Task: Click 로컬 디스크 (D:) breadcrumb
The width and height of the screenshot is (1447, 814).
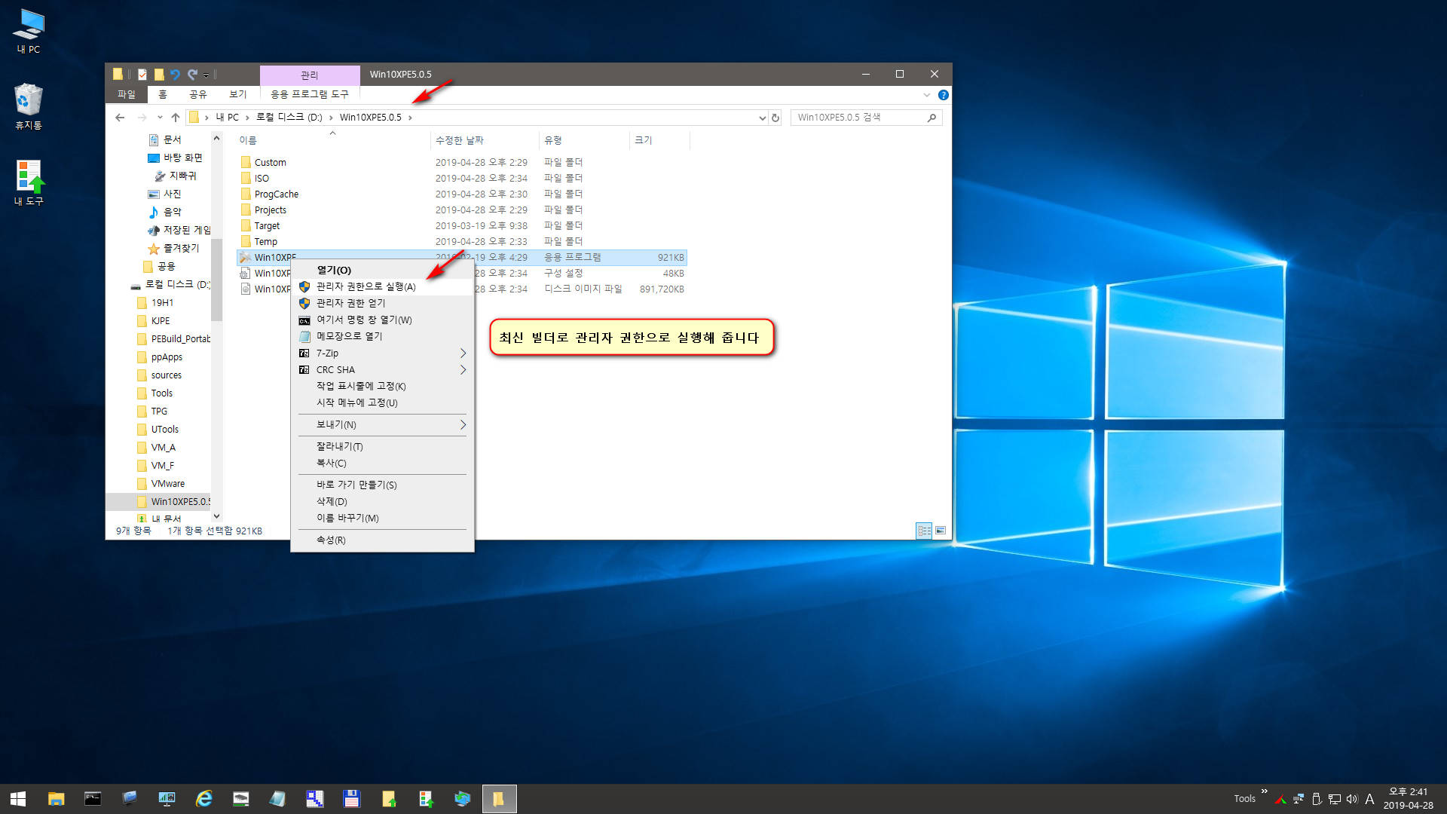Action: (289, 118)
